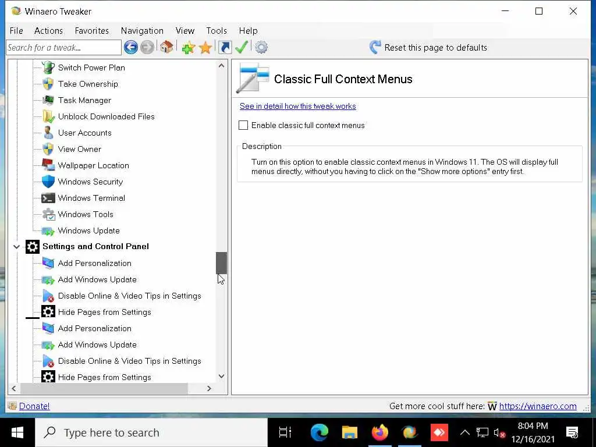
Task: Click tree scroll down arrow
Action: pos(221,377)
